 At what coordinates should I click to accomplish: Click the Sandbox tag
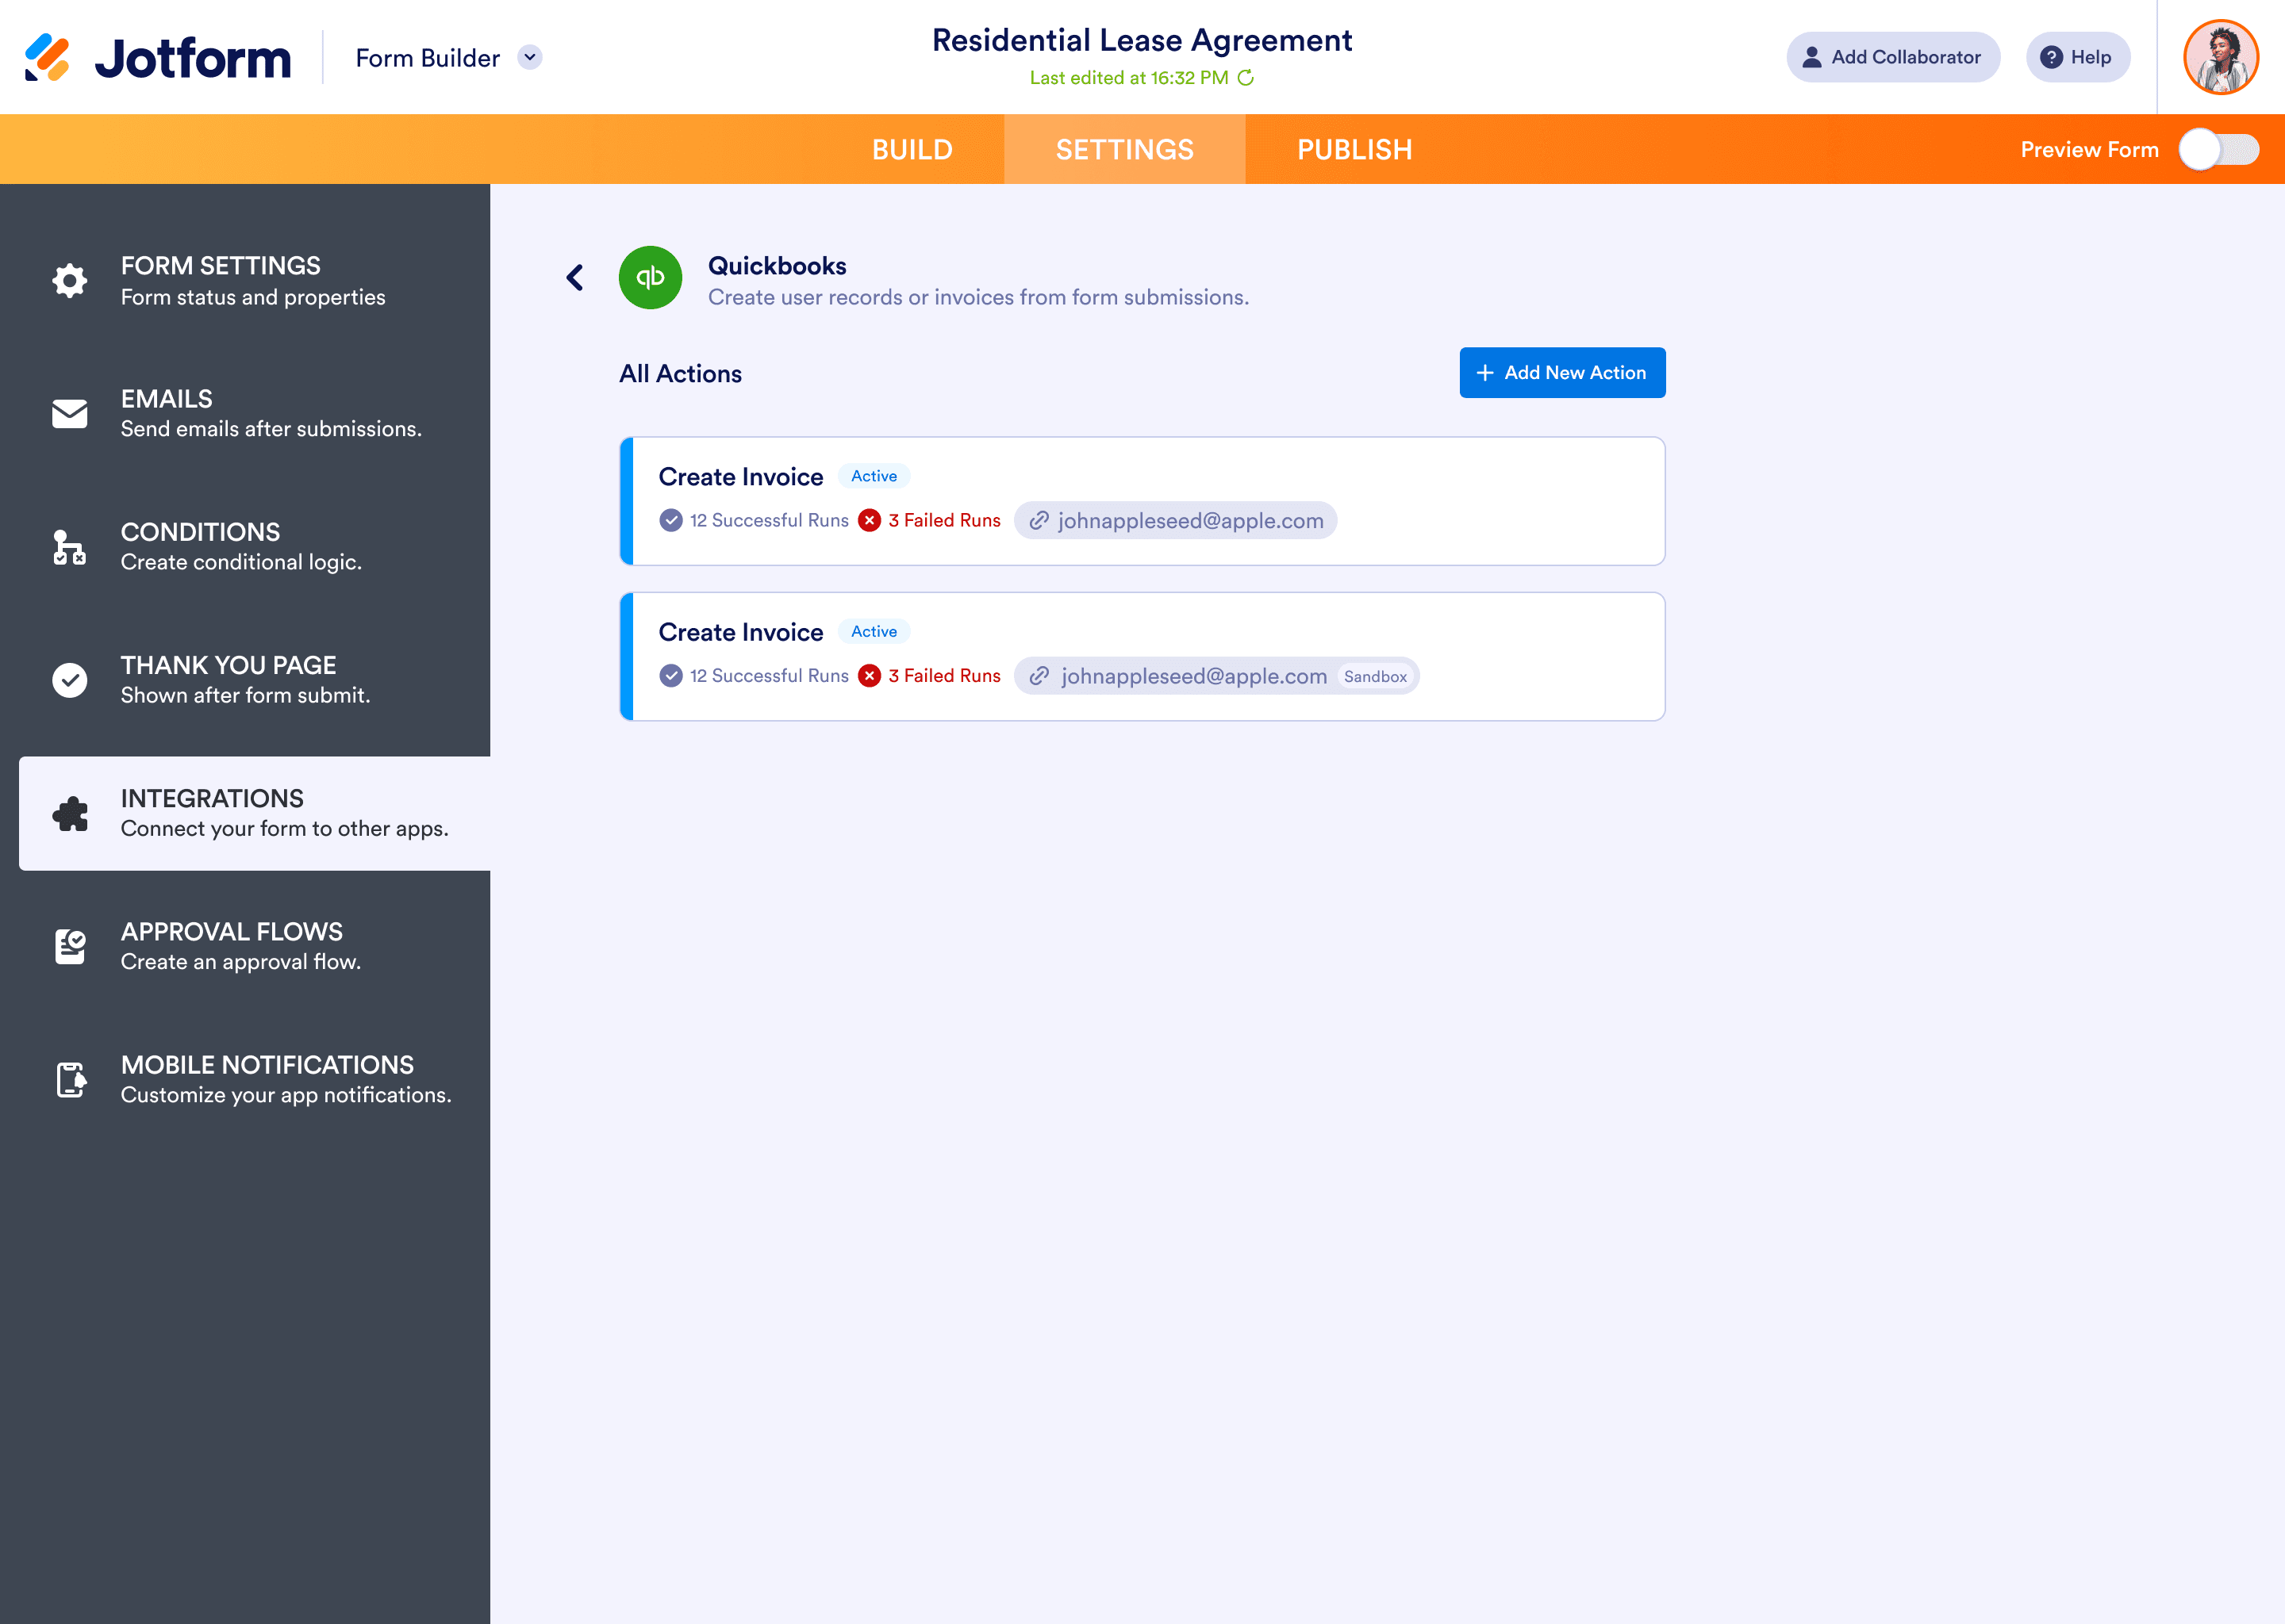coord(1375,677)
